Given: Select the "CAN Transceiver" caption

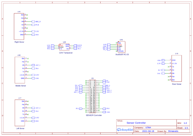Looking at the screenshot, I should pyautogui.click(x=66, y=53).
